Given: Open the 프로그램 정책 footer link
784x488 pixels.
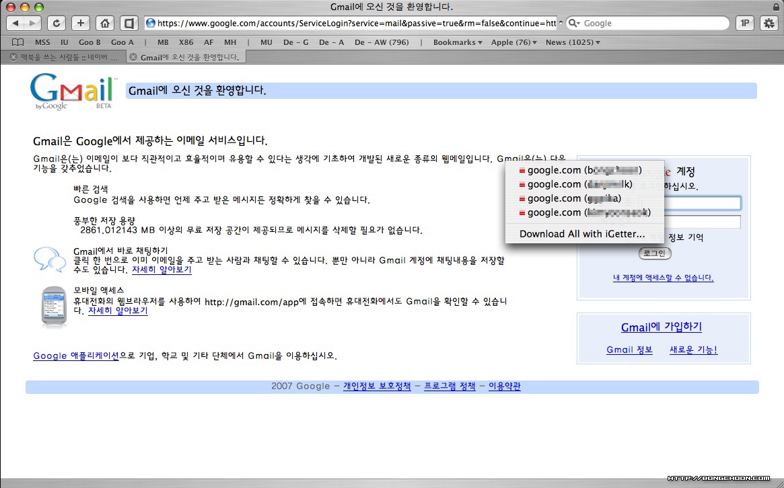Looking at the screenshot, I should pos(450,386).
